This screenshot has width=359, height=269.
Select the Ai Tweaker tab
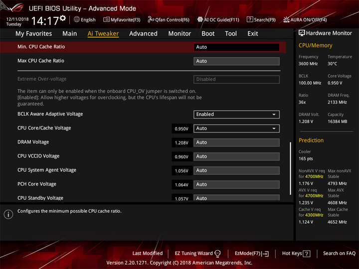[x=103, y=34]
